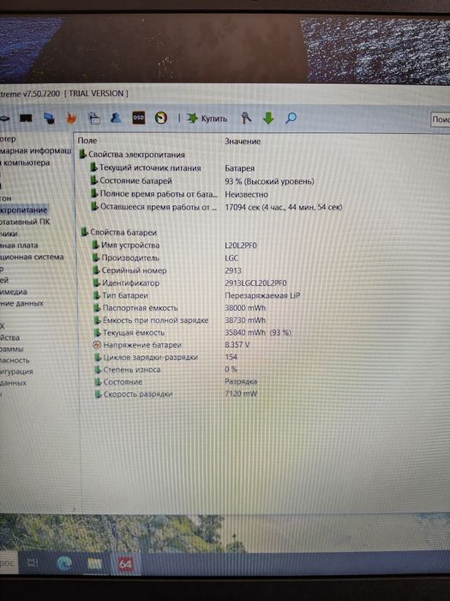Click the 8.357 V voltage value
The image size is (450, 601).
pyautogui.click(x=237, y=344)
